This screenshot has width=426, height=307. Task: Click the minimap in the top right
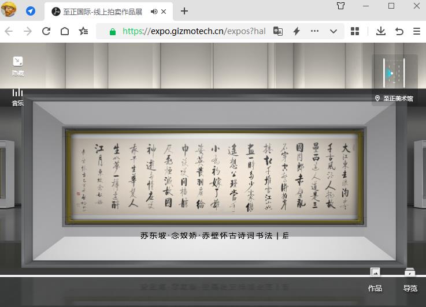(x=395, y=73)
